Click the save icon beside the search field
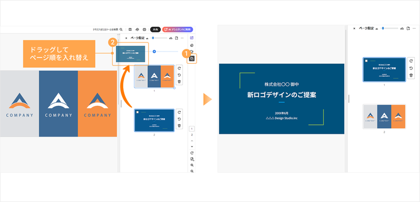This screenshot has height=202, width=420. [130, 30]
